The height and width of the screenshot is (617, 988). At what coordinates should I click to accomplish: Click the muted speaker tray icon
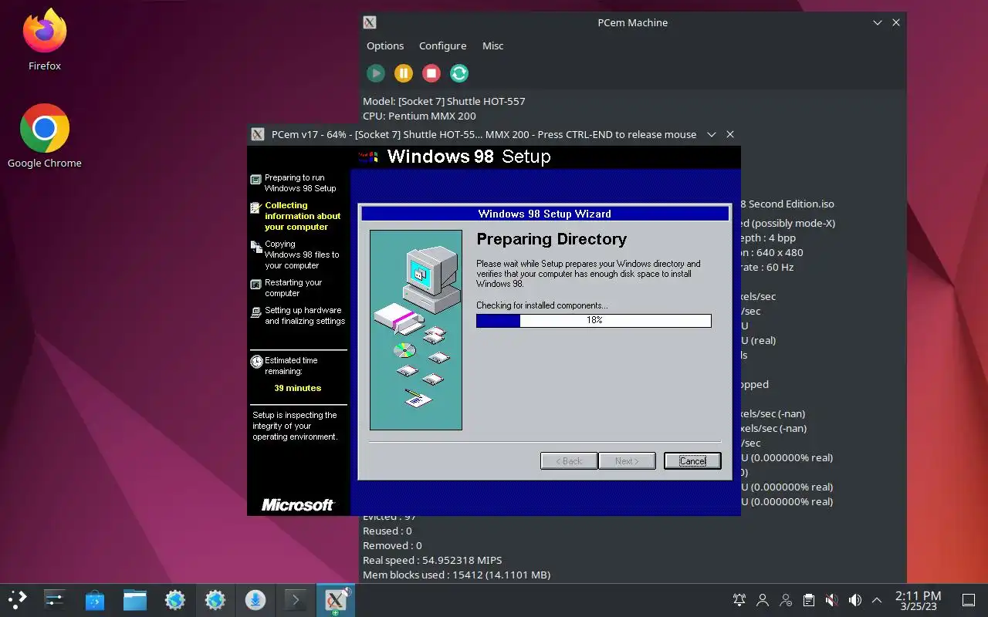[x=831, y=600]
